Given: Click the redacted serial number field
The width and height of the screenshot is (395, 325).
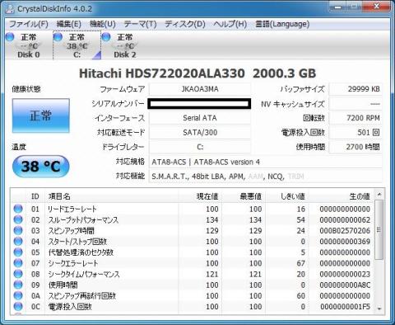Looking at the screenshot, I should tap(199, 104).
